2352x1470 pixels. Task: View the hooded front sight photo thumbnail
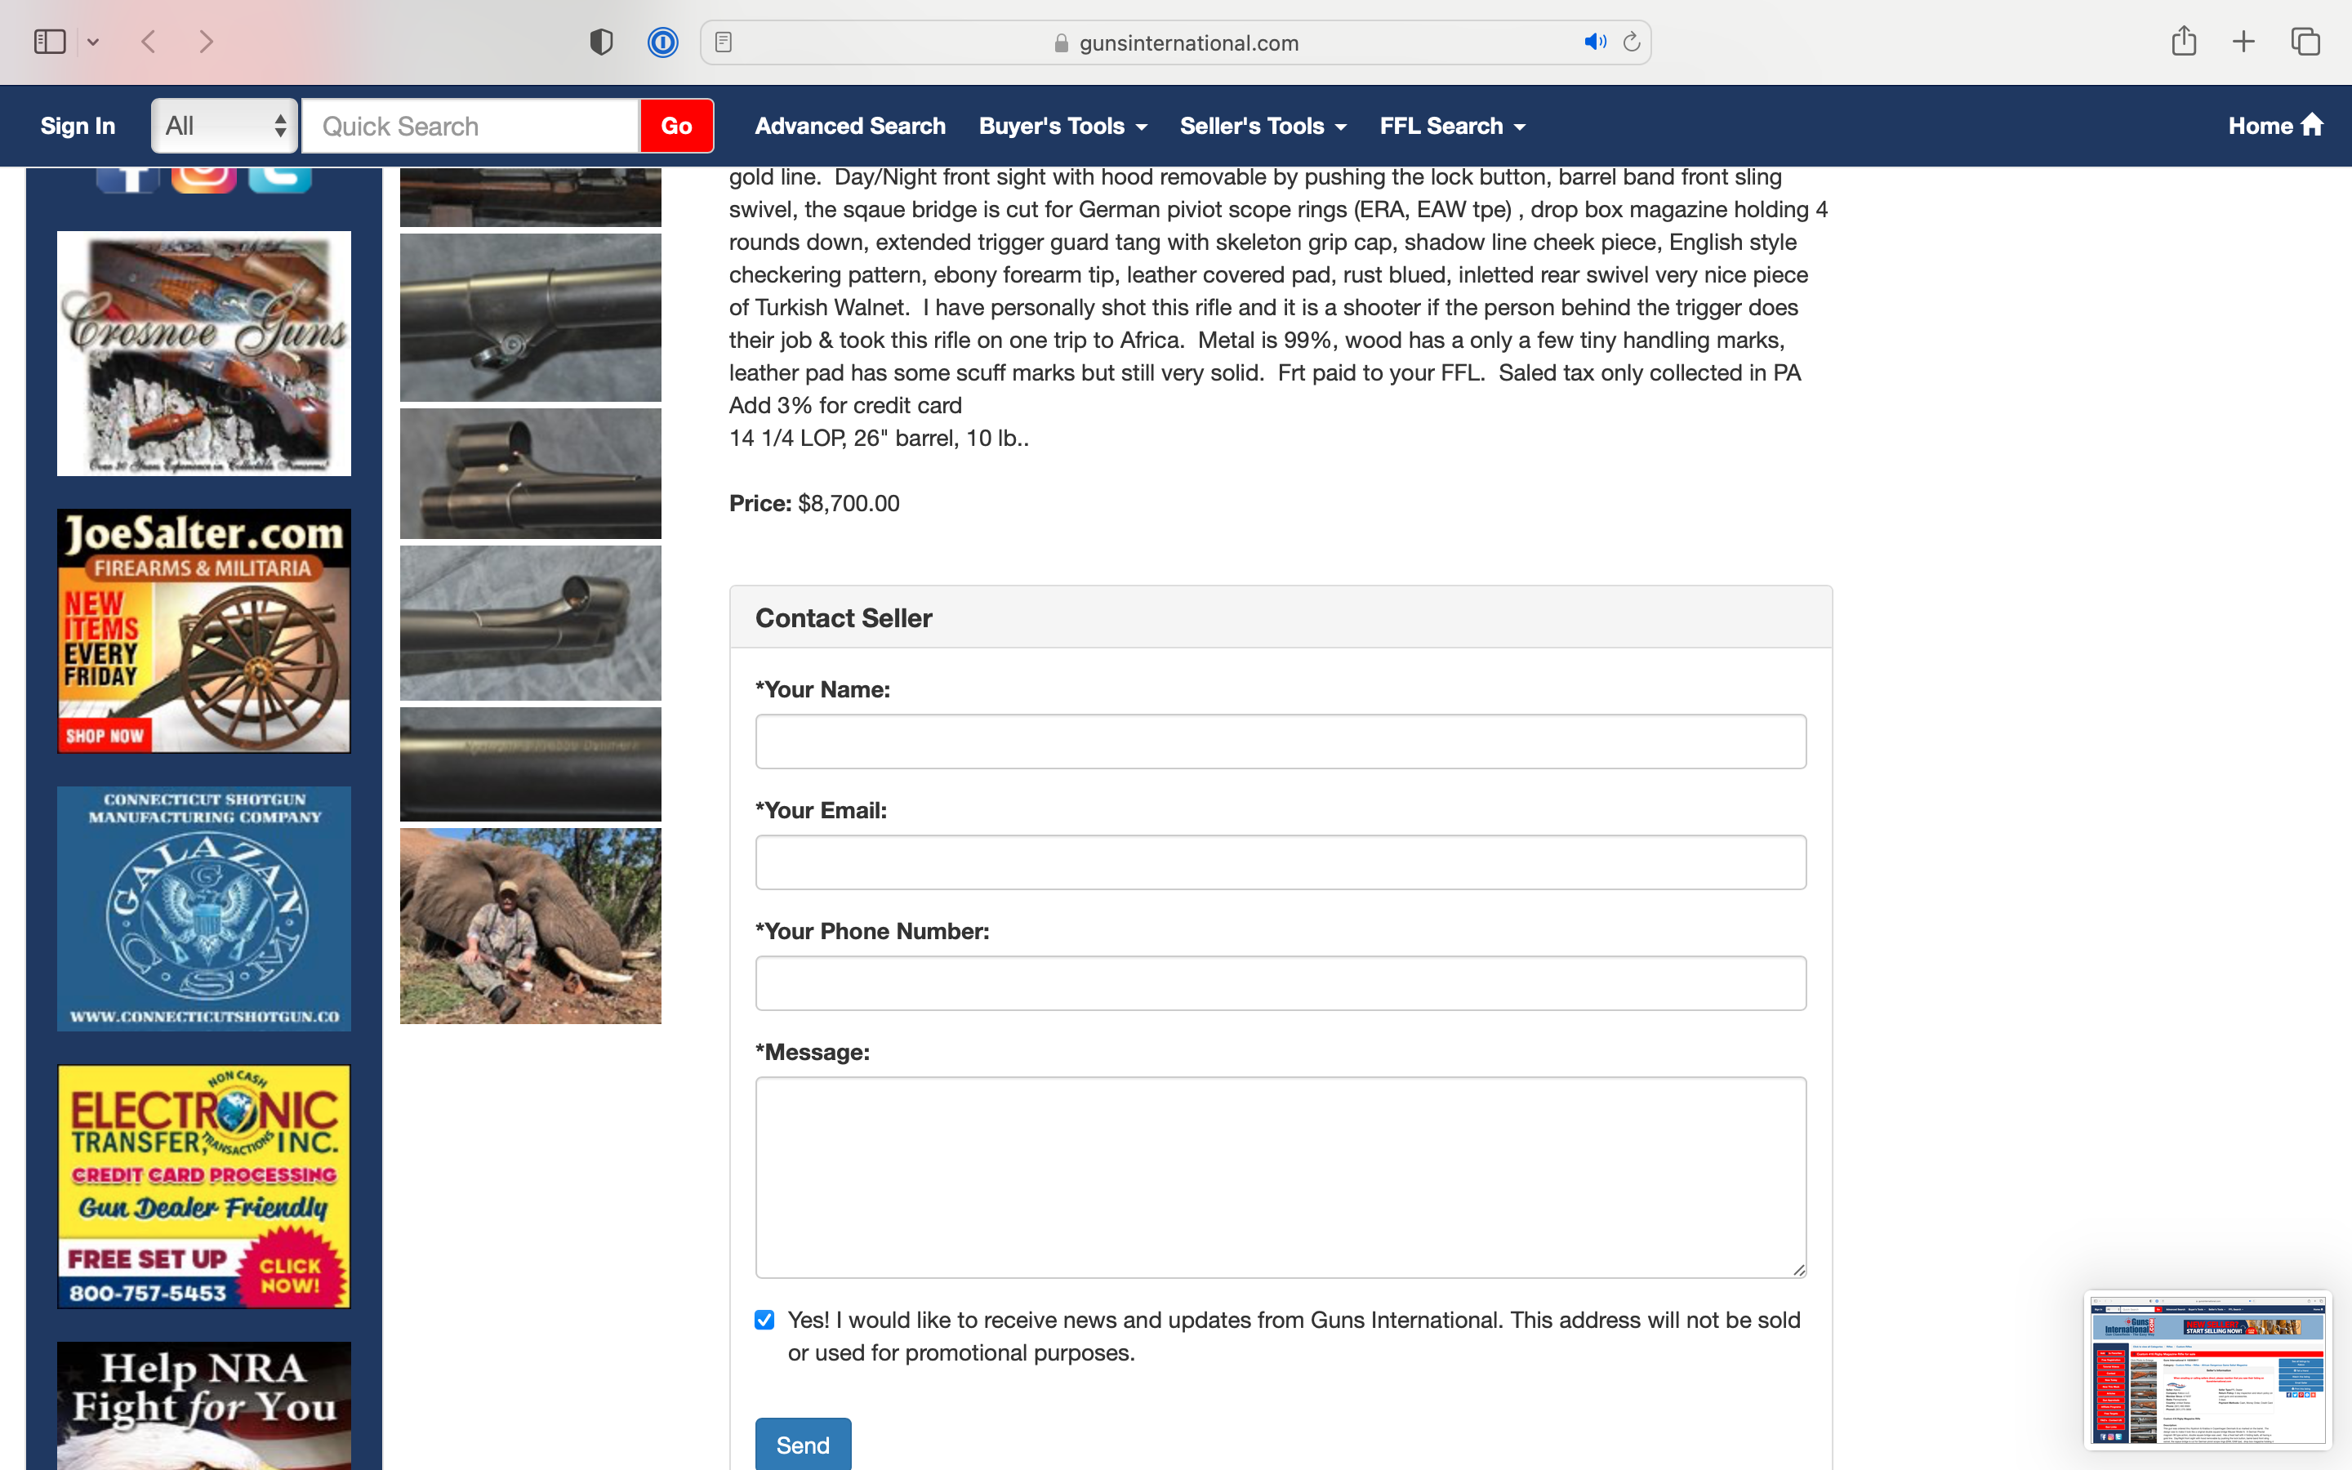click(531, 474)
